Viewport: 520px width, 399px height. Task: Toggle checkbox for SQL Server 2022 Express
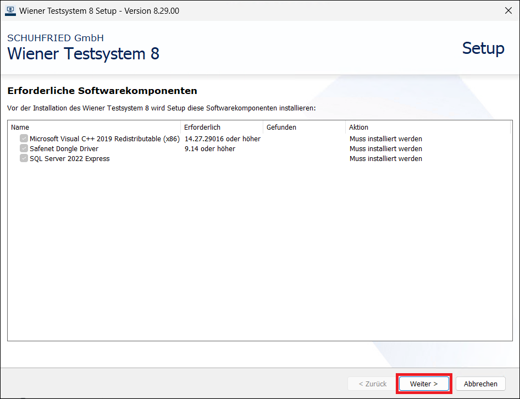point(24,158)
